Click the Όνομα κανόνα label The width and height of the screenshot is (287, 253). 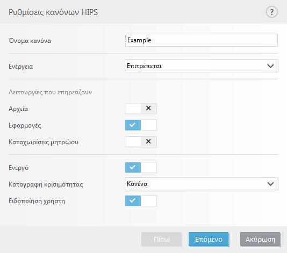30,41
